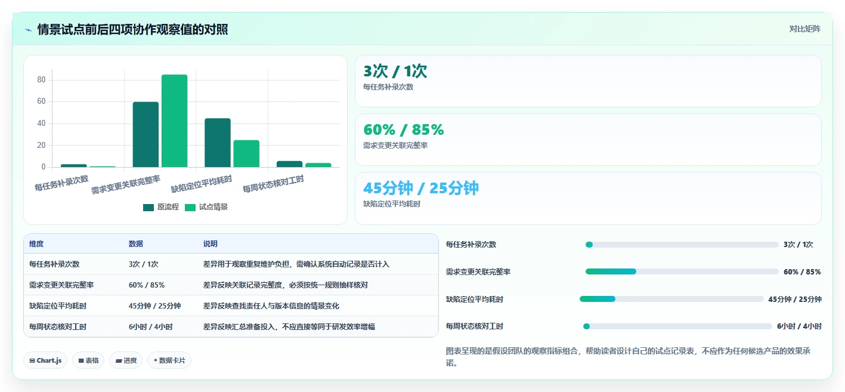
Task: Click the 6小时 / 4小时 value beside progress bar
Action: click(x=799, y=326)
